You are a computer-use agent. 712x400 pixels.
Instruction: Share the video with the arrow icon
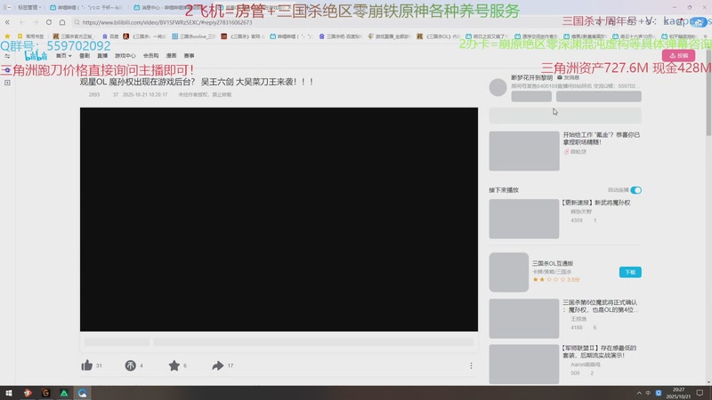(217, 365)
